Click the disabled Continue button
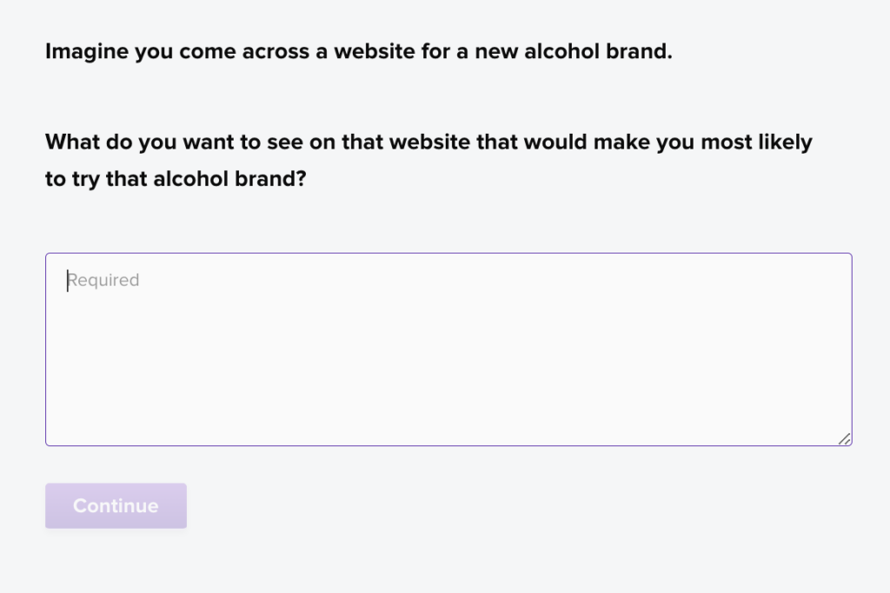 pos(116,505)
